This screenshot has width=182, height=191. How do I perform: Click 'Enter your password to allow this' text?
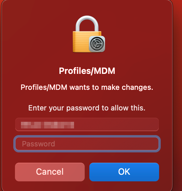point(87,108)
